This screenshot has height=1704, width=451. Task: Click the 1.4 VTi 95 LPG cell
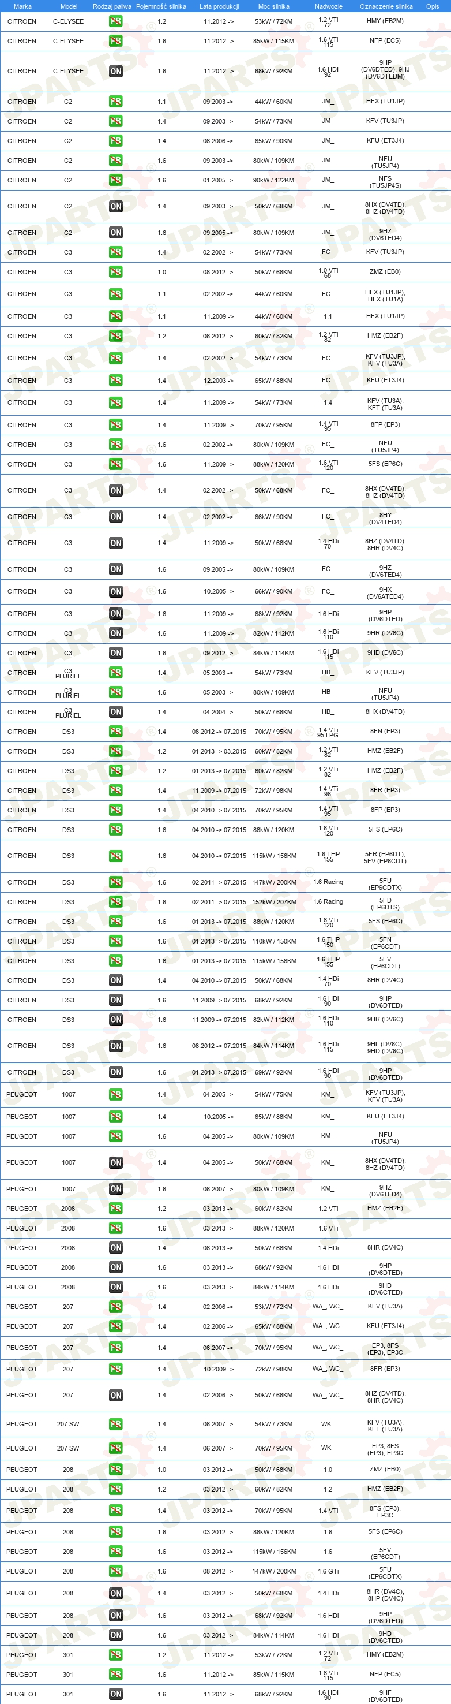pos(328,732)
